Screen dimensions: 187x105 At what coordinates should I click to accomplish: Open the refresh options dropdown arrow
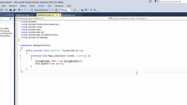[59, 10]
